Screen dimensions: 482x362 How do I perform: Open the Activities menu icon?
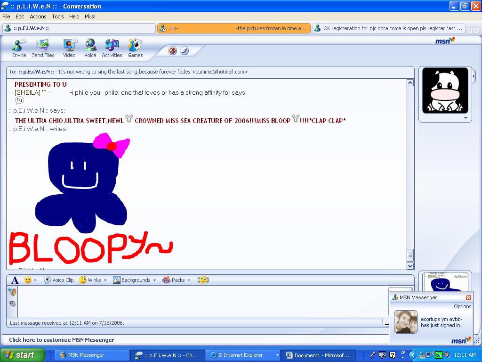112,49
